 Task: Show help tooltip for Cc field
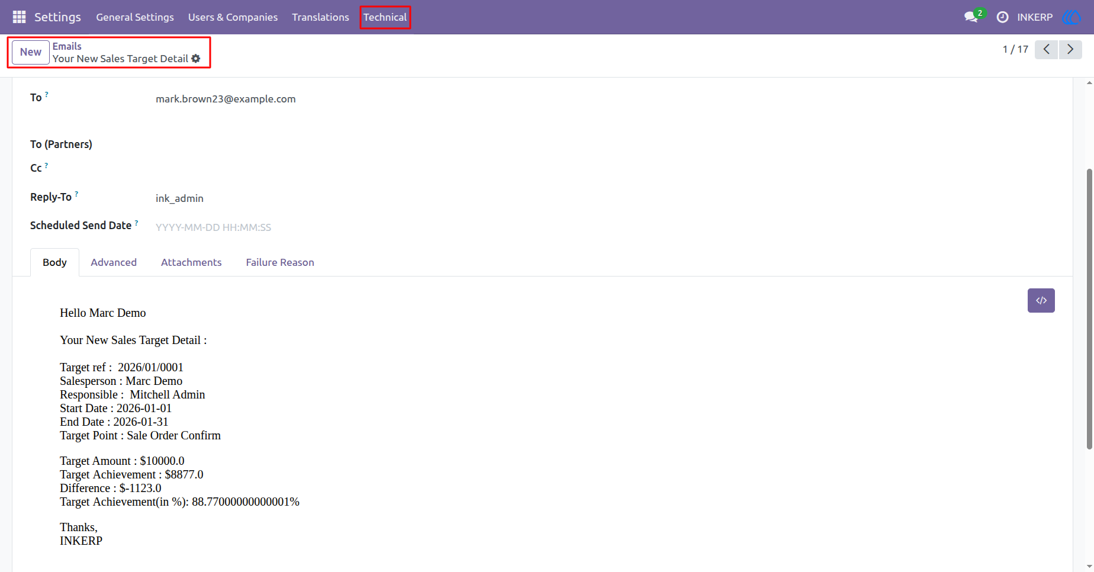(x=46, y=166)
